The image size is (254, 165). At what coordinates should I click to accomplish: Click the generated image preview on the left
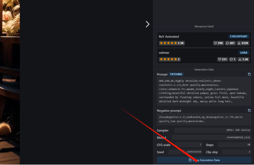(10, 82)
